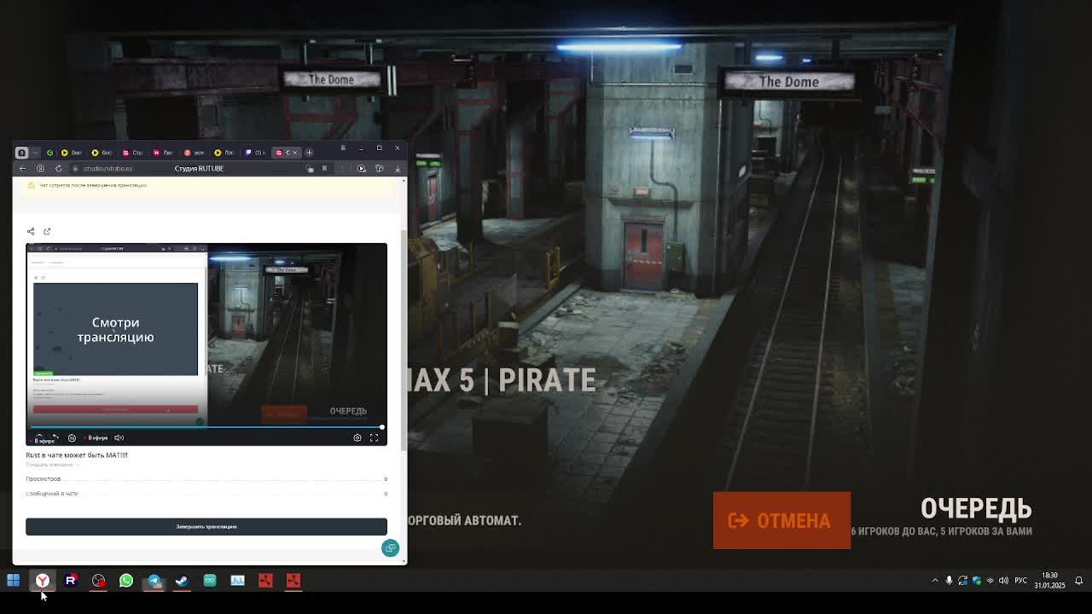The image size is (1092, 614).
Task: Click the 'Завершить трансляцию' button
Action: (206, 526)
